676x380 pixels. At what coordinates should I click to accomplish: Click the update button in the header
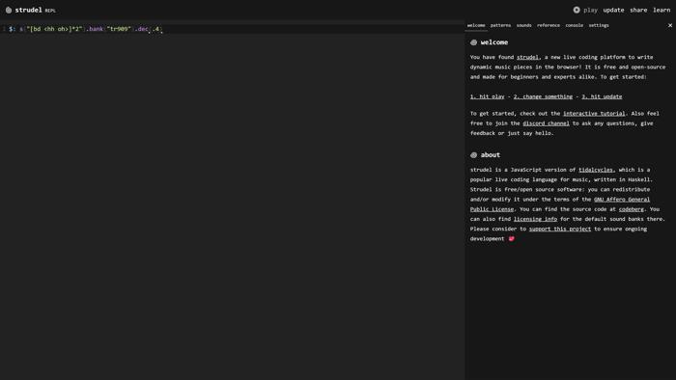coord(613,10)
